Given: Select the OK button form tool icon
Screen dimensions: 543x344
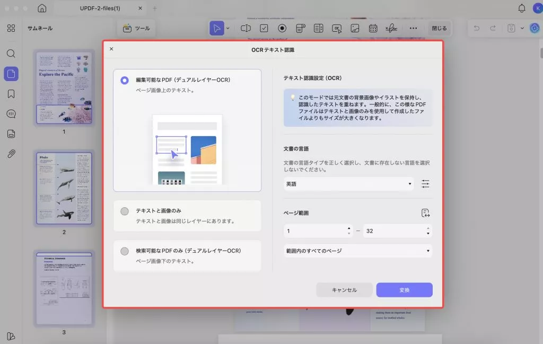Looking at the screenshot, I should (337, 29).
